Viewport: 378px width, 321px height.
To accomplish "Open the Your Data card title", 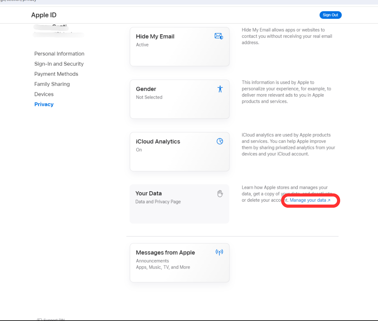I will pos(149,193).
